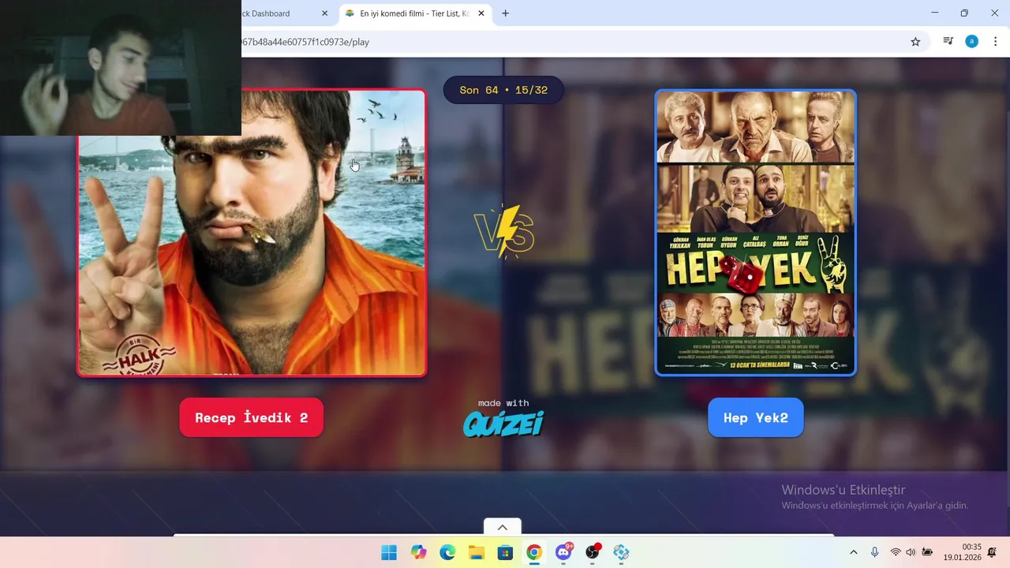This screenshot has width=1010, height=568.
Task: Open the Chrome profile avatar
Action: (971, 42)
